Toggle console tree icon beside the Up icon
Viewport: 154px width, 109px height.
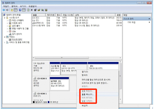point(16,10)
